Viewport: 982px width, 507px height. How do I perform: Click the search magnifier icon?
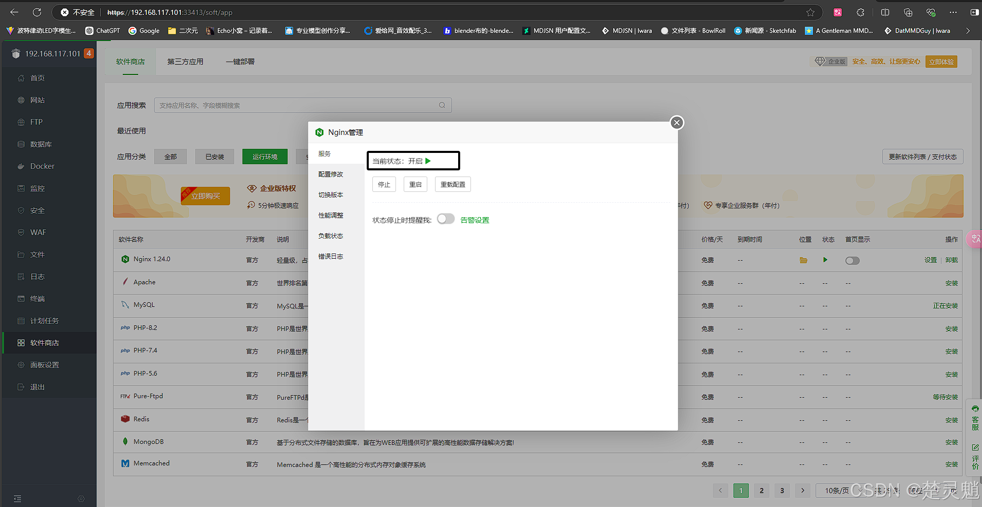[442, 105]
